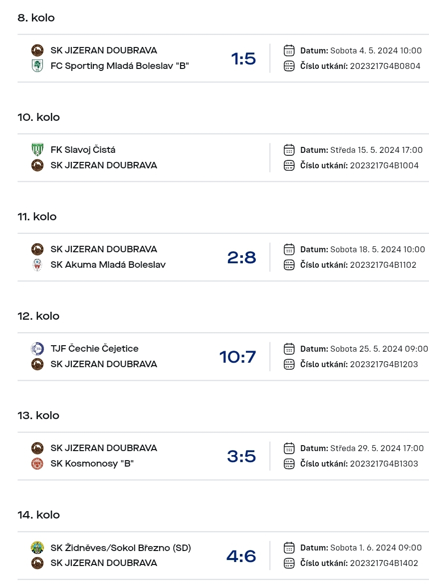Open the 3:5 result versus Kosmonosy

tap(241, 456)
